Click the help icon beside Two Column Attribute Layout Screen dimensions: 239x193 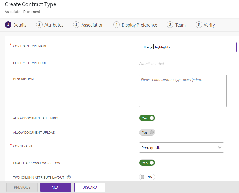pyautogui.click(x=69, y=177)
